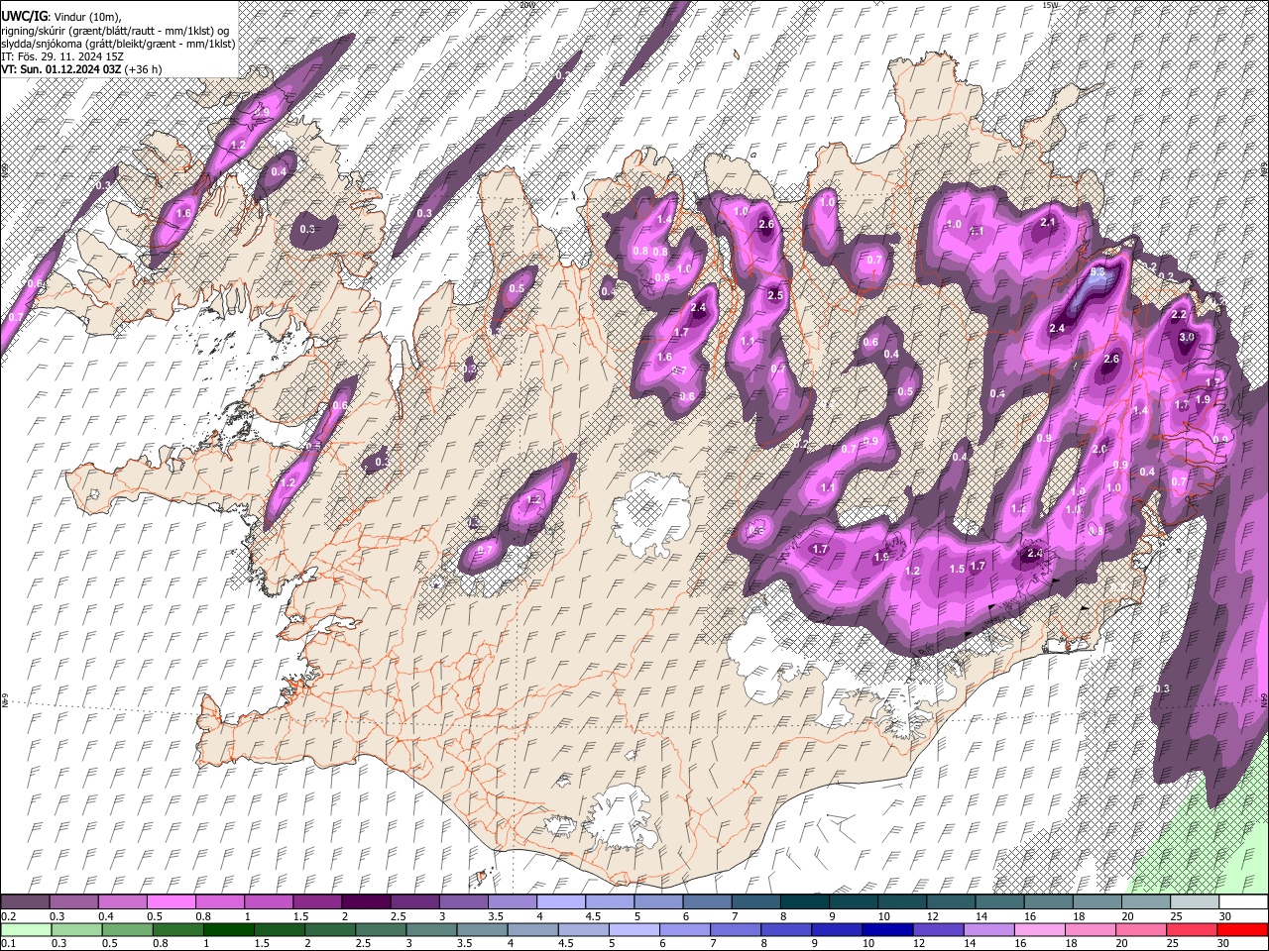The image size is (1269, 951).
Task: Select upper legend swatch between 0.2 and 0.3
Action: 25,901
